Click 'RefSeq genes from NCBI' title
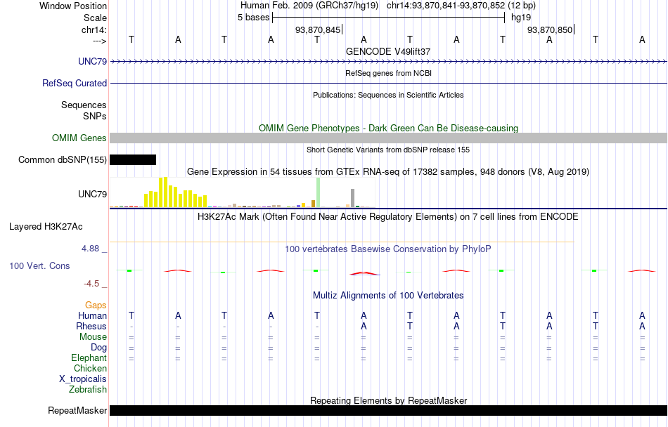 pyautogui.click(x=388, y=73)
